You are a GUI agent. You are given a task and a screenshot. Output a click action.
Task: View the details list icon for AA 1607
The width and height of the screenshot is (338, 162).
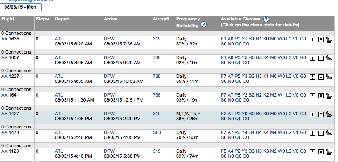(x=321, y=58)
